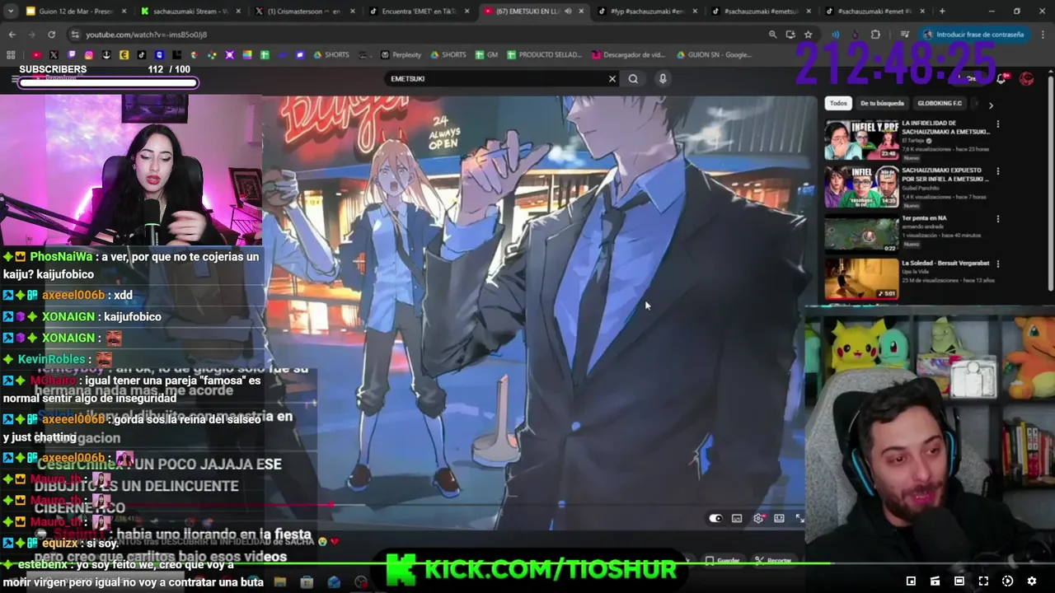Open a new browser tab
This screenshot has height=593, width=1055.
pos(942,12)
